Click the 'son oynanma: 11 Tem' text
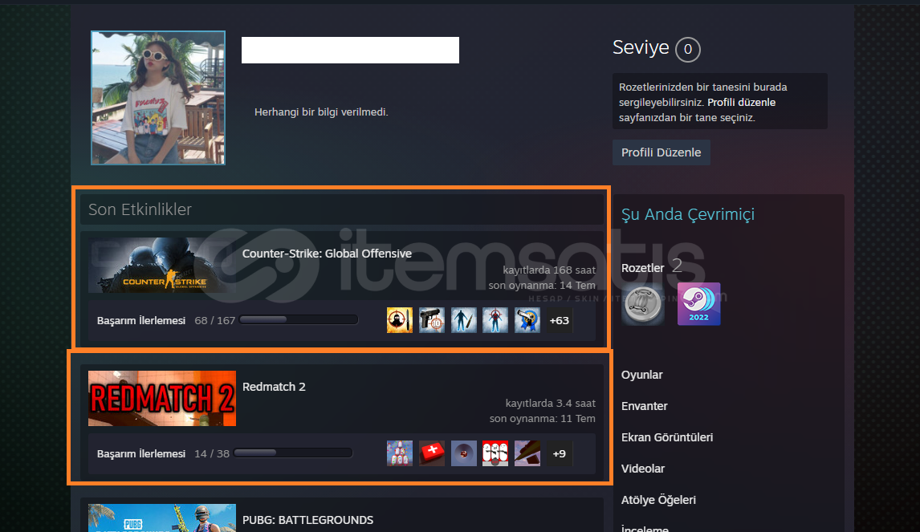Screen dimensions: 920x532 pos(543,419)
